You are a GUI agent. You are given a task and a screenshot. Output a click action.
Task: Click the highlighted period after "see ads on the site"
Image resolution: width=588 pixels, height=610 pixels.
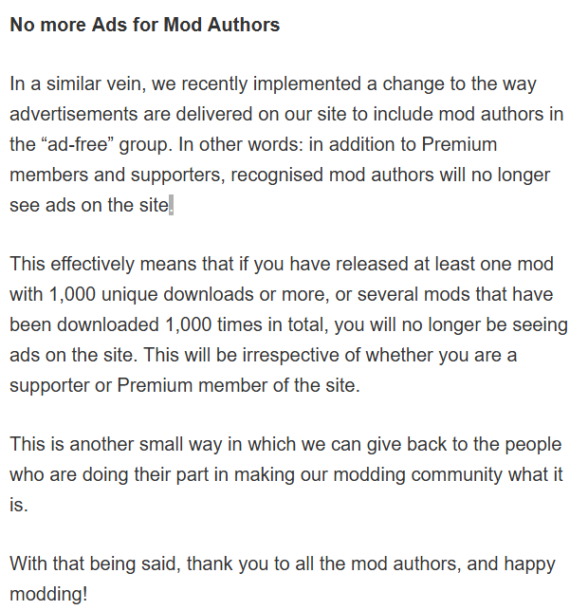pyautogui.click(x=171, y=206)
